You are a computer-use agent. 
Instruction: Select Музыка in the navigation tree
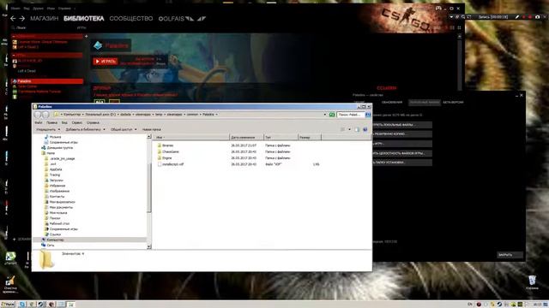55,137
